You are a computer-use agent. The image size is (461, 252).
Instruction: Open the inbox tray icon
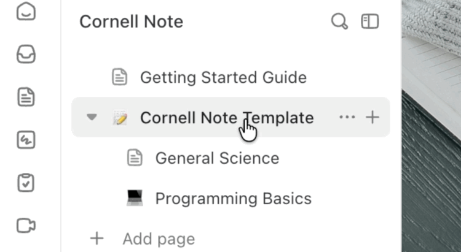point(26,55)
